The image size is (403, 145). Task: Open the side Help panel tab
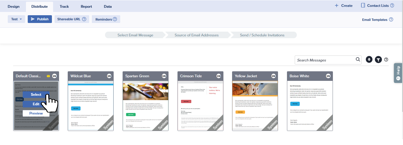click(398, 72)
